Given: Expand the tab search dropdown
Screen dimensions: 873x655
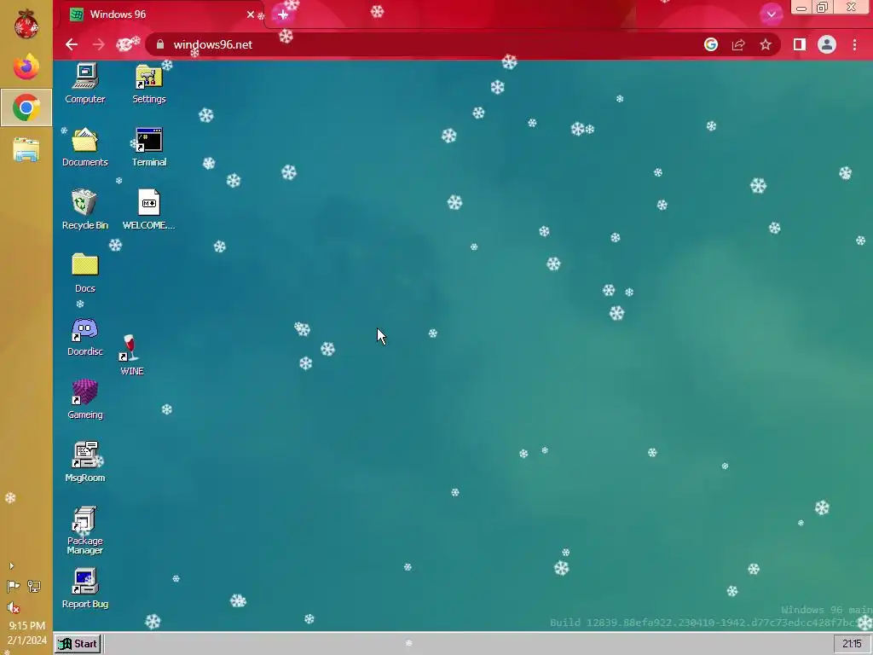Looking at the screenshot, I should tap(771, 14).
